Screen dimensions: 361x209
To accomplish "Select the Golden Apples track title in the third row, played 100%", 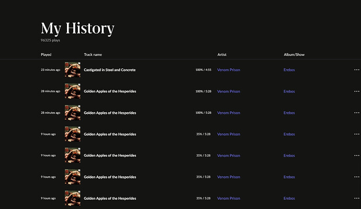I will tap(110, 113).
